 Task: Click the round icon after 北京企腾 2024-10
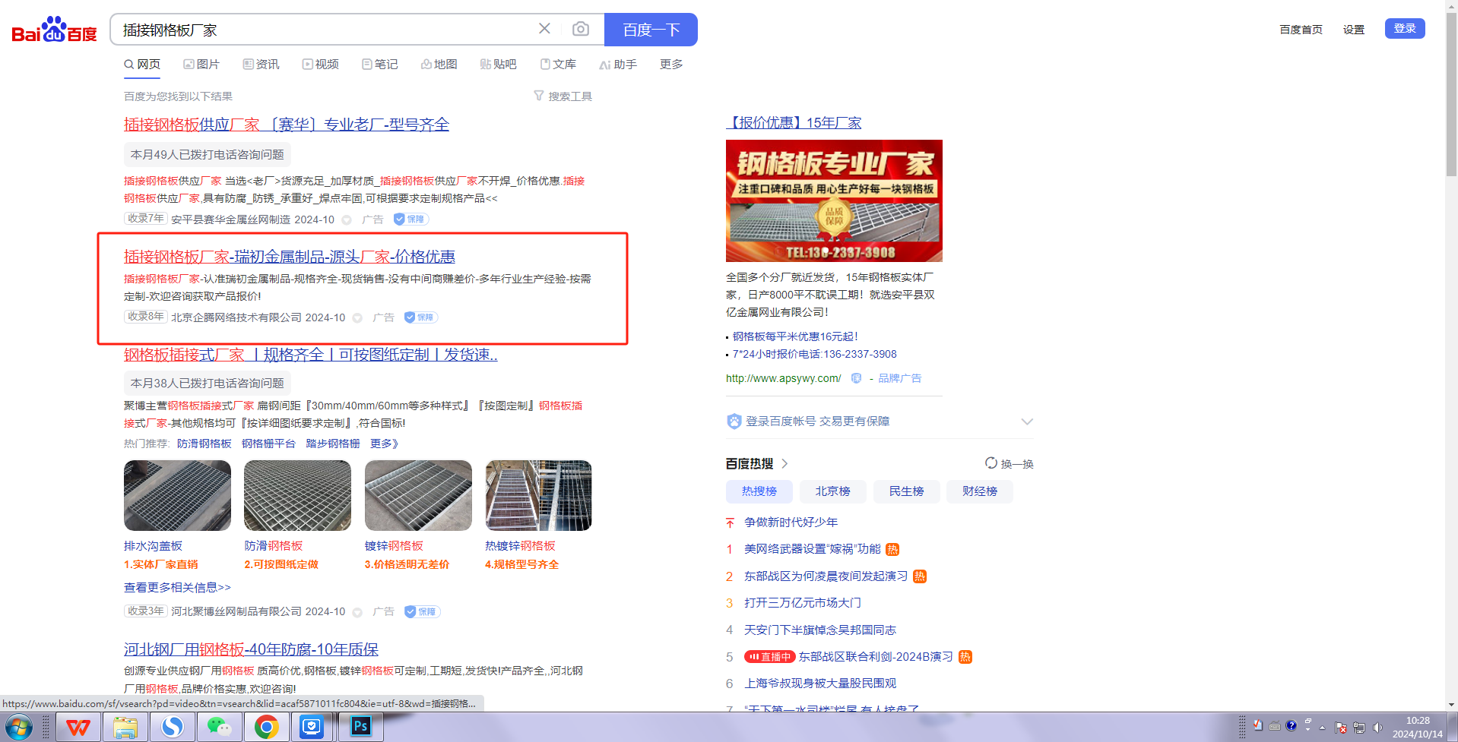tap(357, 318)
